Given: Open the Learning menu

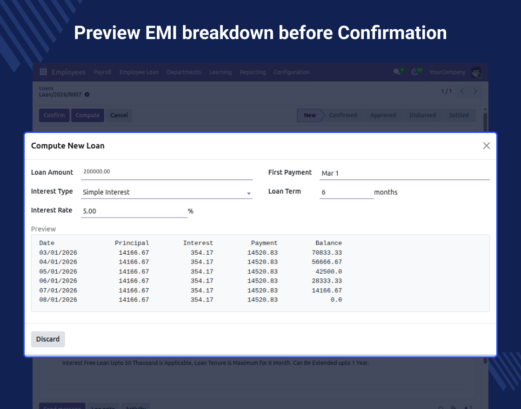Looking at the screenshot, I should point(220,72).
